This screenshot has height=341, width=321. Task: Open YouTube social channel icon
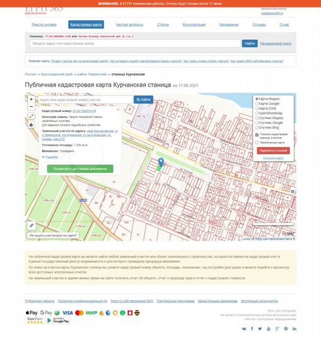[x=269, y=328]
